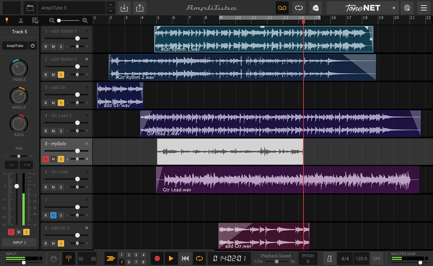Select the scissors split tool

pyautogui.click(x=21, y=20)
